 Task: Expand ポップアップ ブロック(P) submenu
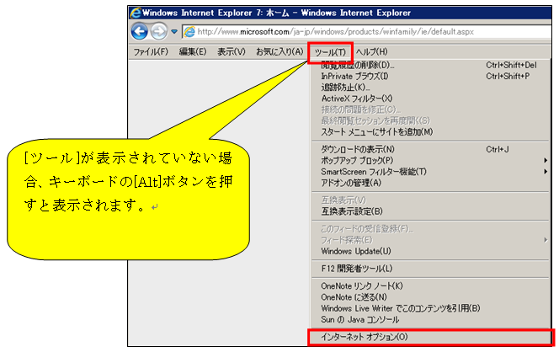[430, 161]
